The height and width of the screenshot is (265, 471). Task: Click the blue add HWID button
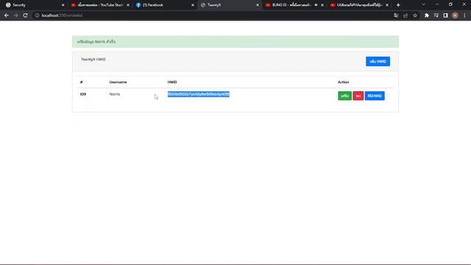(378, 61)
